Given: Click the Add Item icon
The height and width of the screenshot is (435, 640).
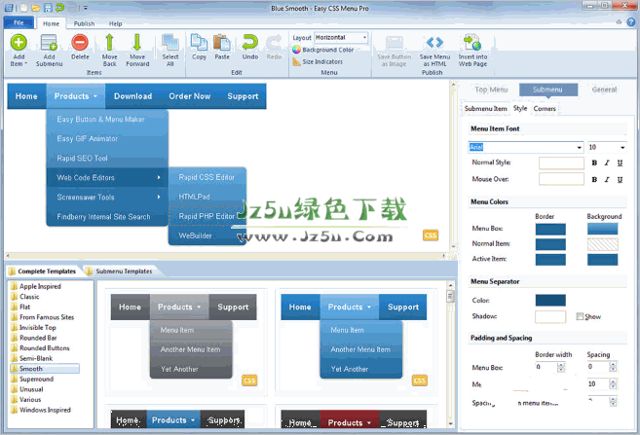Looking at the screenshot, I should click(19, 43).
